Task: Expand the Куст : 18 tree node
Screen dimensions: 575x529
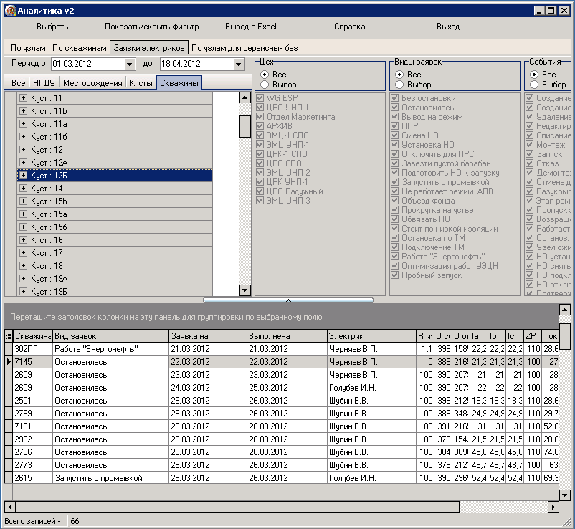Action: click(x=23, y=265)
